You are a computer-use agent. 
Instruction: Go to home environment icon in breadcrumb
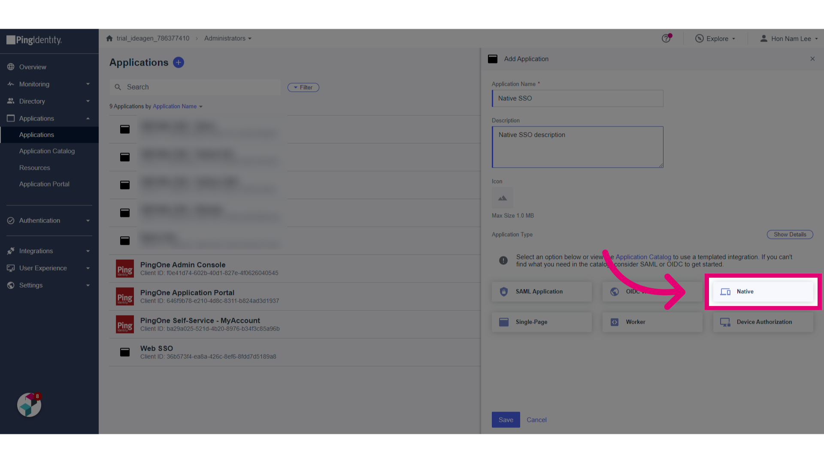tap(109, 39)
